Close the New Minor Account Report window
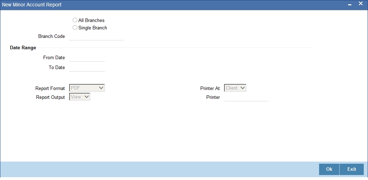The height and width of the screenshot is (180, 368). tap(361, 4)
